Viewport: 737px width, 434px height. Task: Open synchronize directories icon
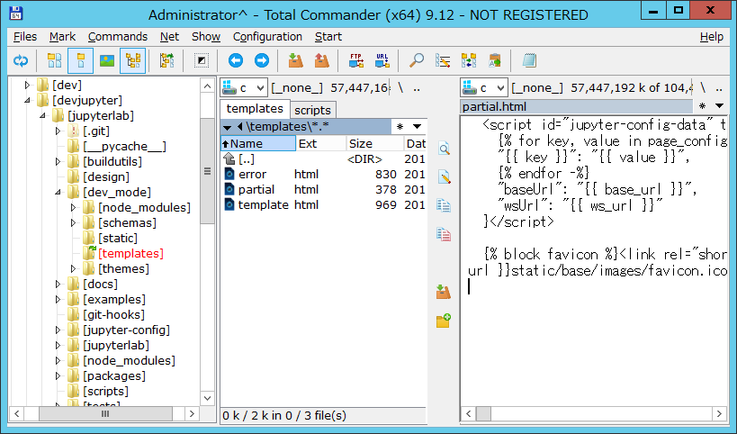[x=469, y=60]
